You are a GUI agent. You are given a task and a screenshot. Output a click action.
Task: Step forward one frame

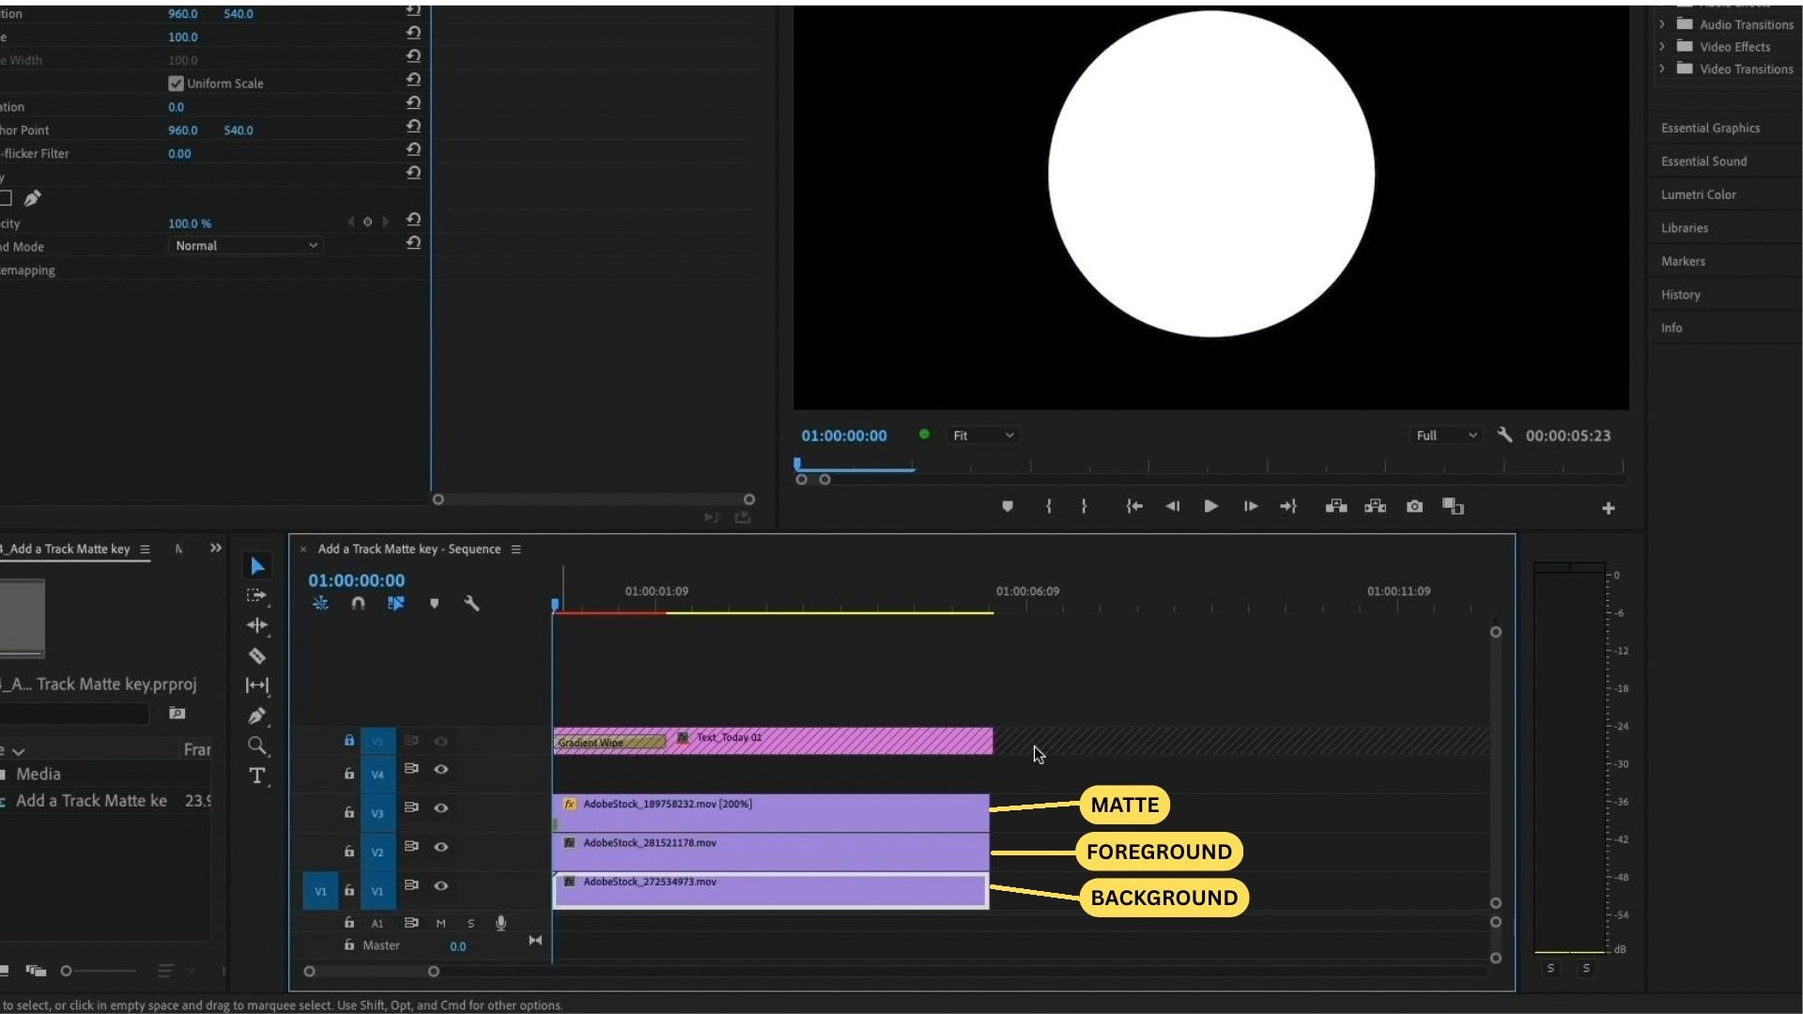[x=1250, y=507]
